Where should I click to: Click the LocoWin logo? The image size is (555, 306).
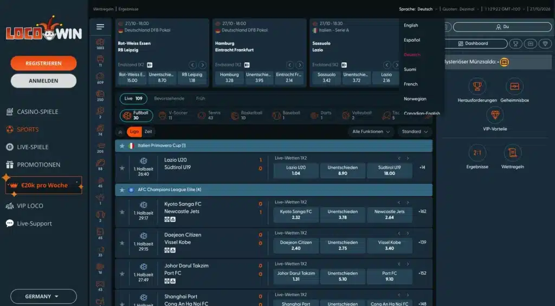coord(43,29)
